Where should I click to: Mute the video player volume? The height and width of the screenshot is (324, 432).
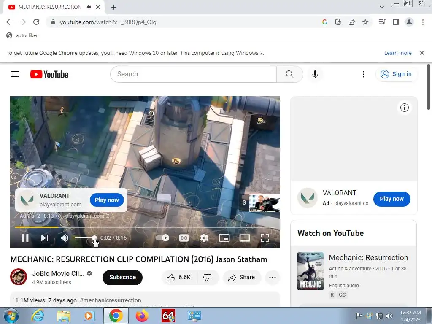(x=65, y=238)
